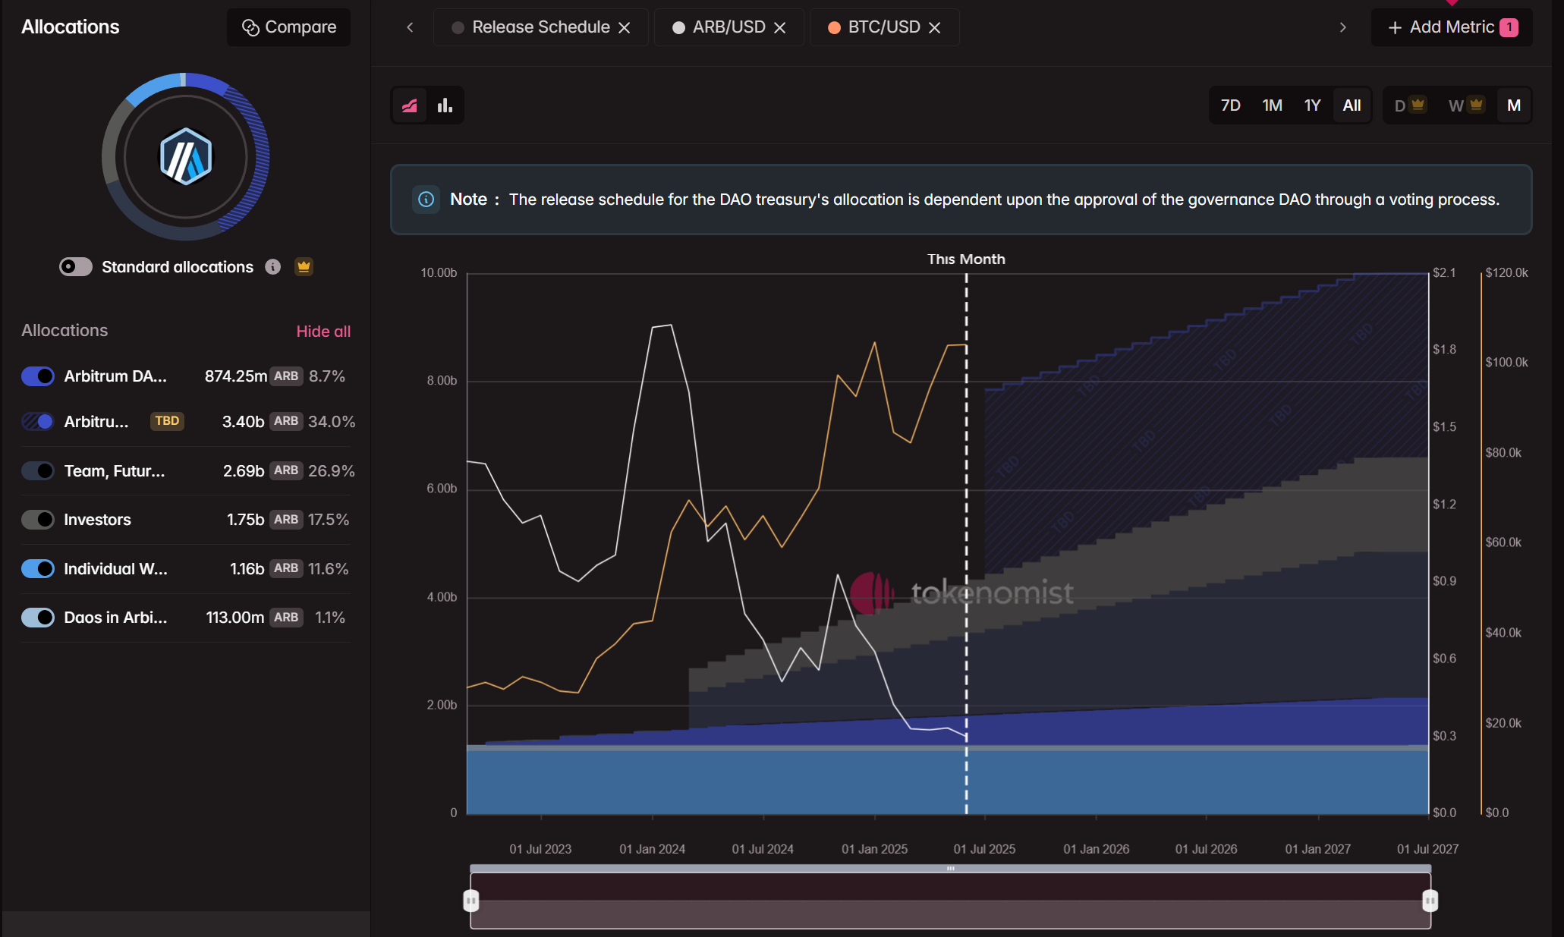The image size is (1564, 937).
Task: Click the Add Metric button
Action: click(1452, 27)
